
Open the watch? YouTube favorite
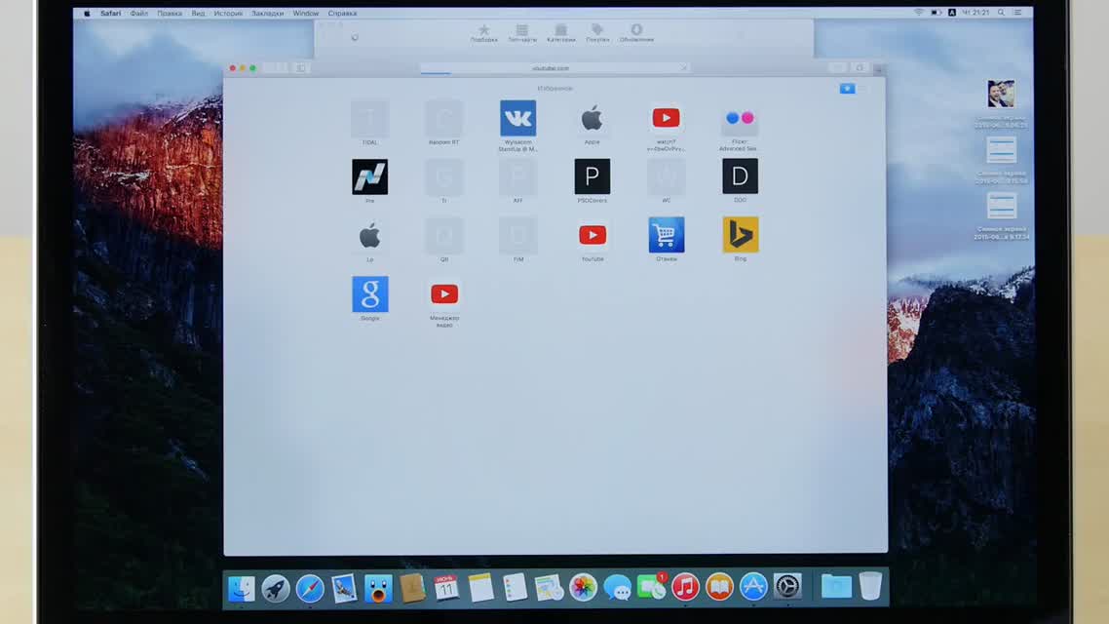click(667, 118)
